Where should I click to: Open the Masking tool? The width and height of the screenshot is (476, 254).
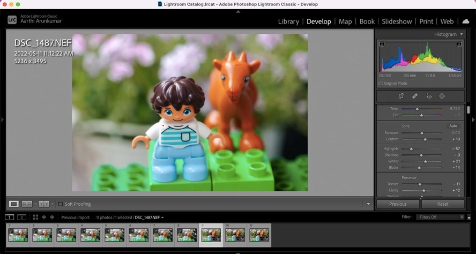[442, 96]
